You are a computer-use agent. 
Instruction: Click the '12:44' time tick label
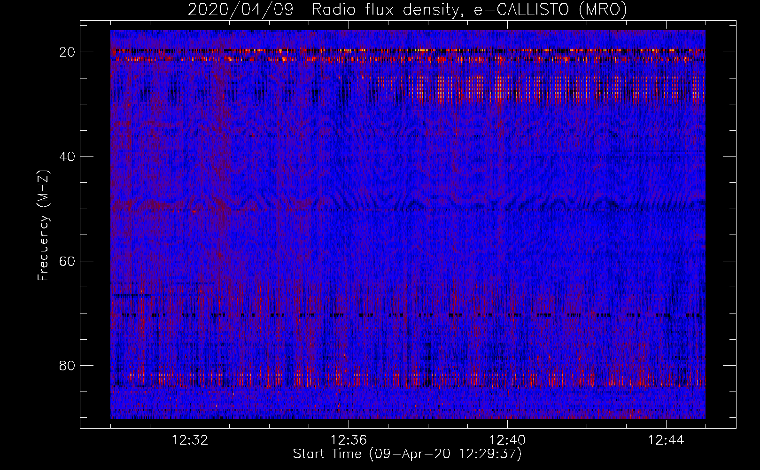666,440
